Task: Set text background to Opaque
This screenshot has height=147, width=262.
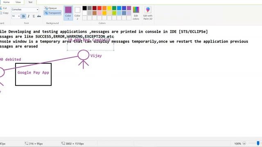Action: (x=51, y=8)
